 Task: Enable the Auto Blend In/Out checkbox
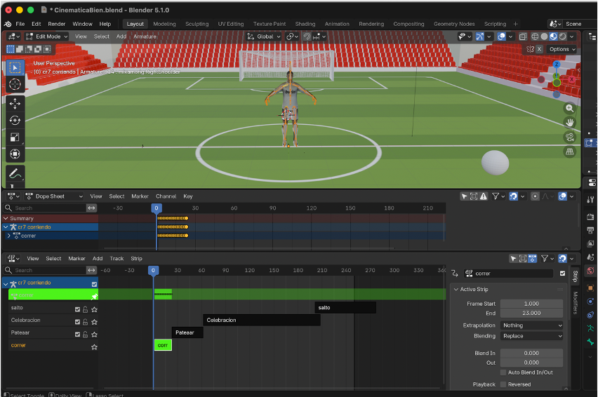click(x=503, y=372)
